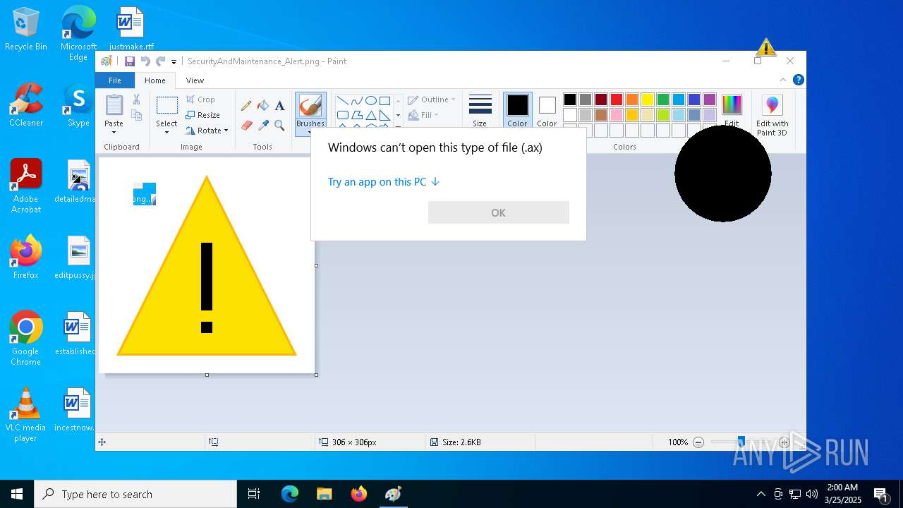Image resolution: width=903 pixels, height=508 pixels.
Task: Open the shape Outline dropdown
Action: (x=432, y=99)
